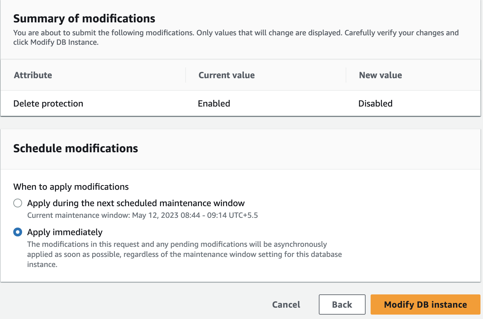The image size is (483, 319).
Task: Click the New value column header
Action: [380, 75]
